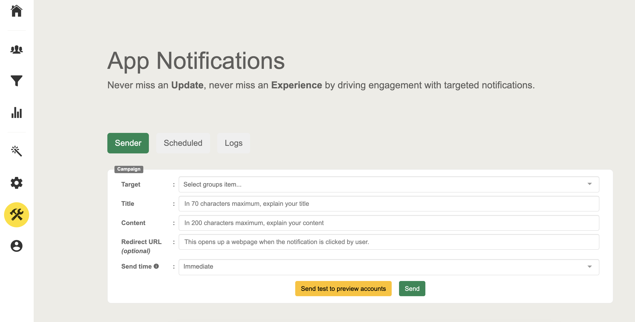
Task: Click the Target dropdown arrow
Action: tap(589, 184)
